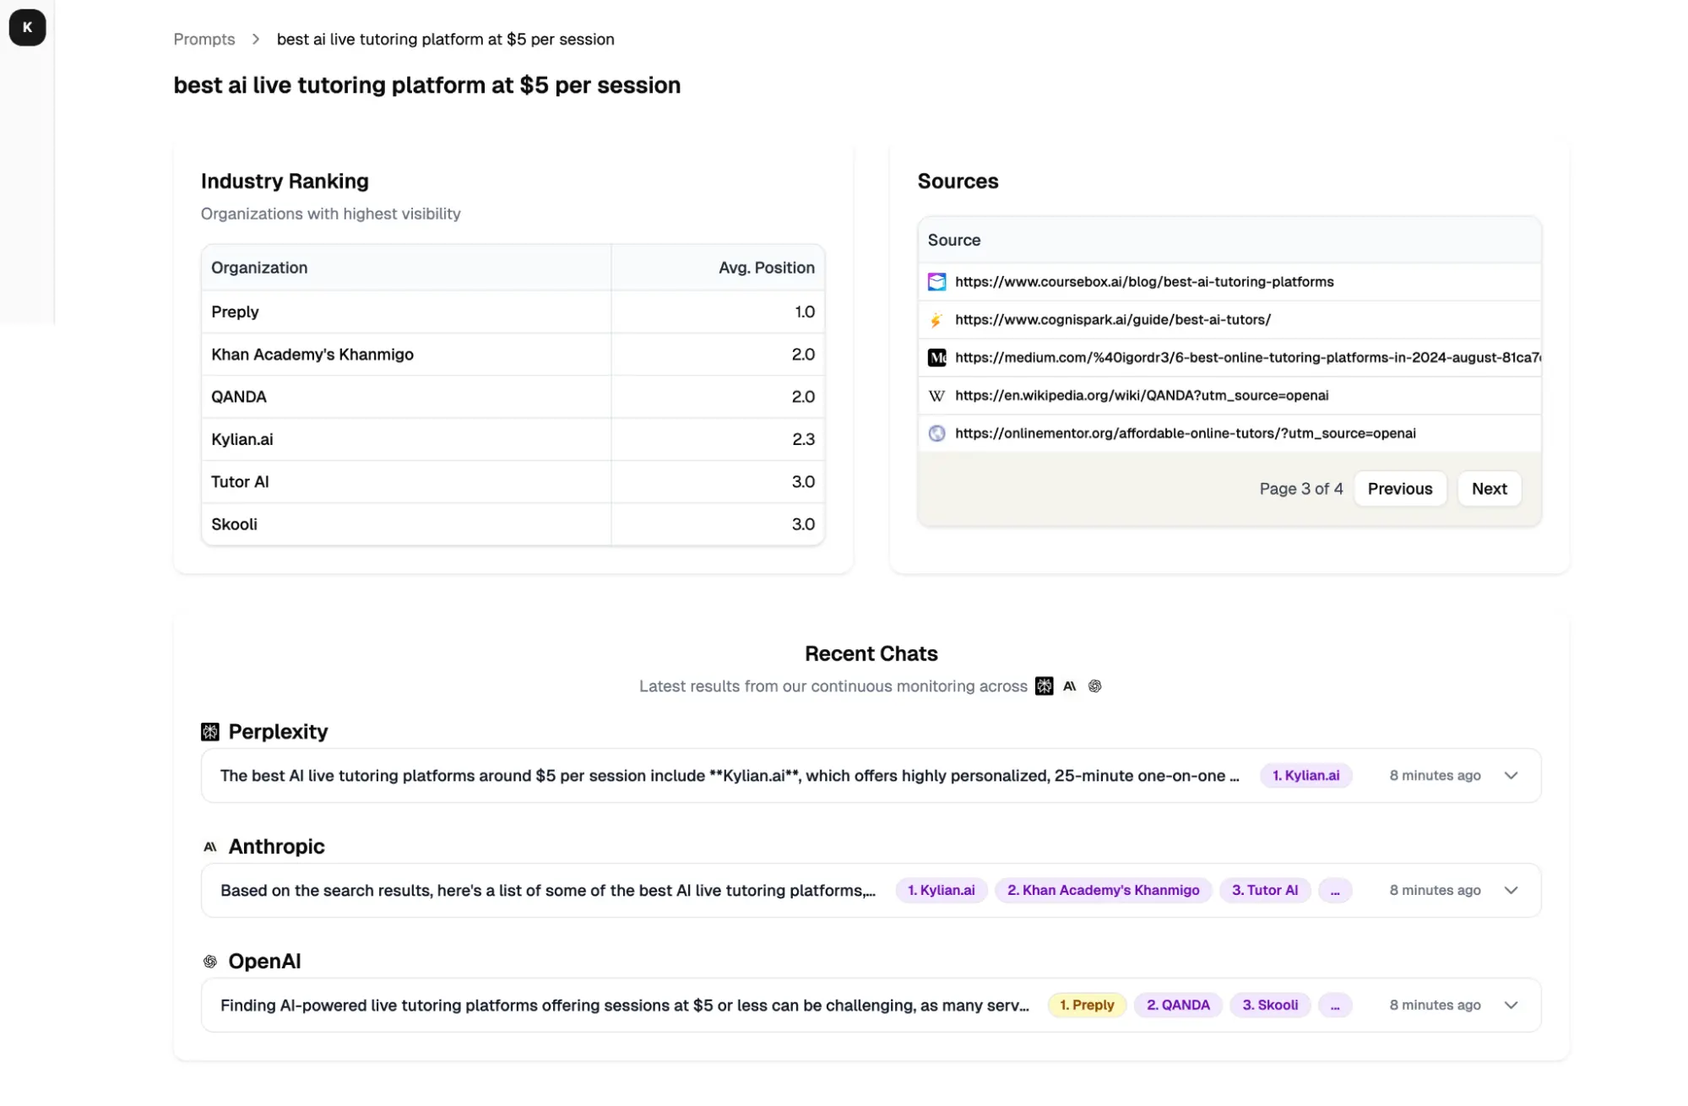Image resolution: width=1688 pixels, height=1106 pixels.
Task: Click the Perplexity logo above the chat result
Action: click(x=209, y=731)
